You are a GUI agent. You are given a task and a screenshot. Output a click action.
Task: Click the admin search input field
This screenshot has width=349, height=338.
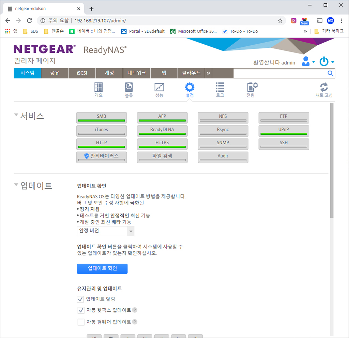coord(280,73)
